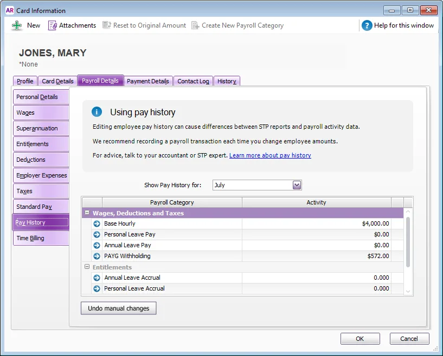Click the OK button
The image size is (443, 356).
click(x=360, y=339)
